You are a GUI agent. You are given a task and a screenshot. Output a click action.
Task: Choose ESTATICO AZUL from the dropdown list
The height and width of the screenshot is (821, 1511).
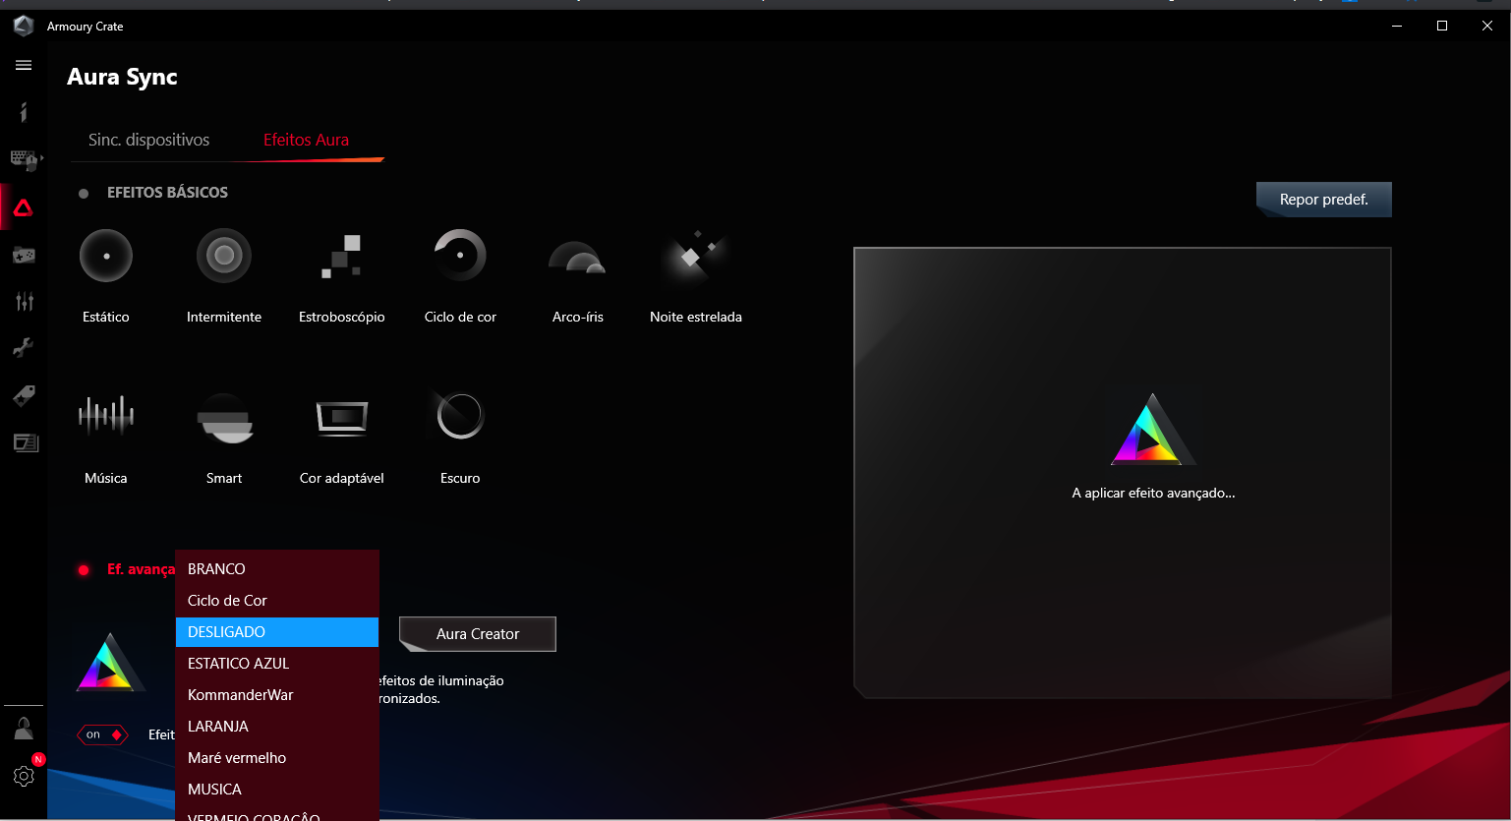(277, 664)
